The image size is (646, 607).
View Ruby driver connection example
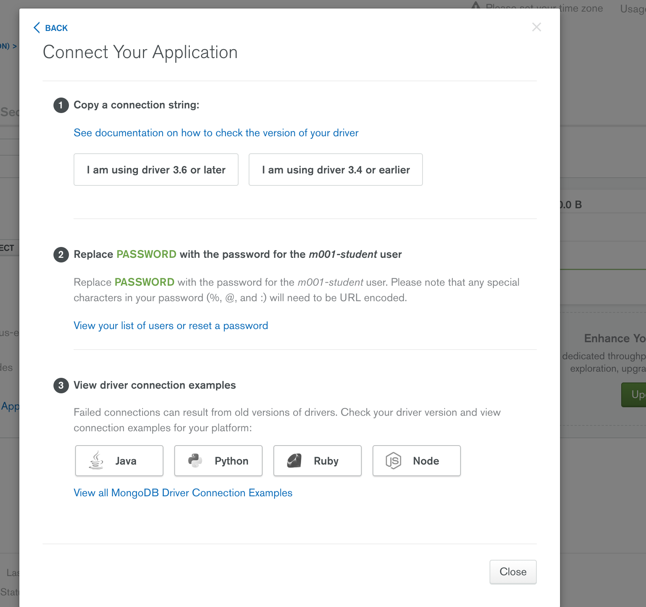[318, 461]
